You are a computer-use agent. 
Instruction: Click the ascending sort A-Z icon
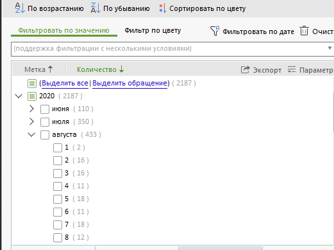point(20,8)
